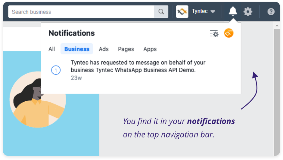Select the Business notifications tab

click(x=77, y=49)
